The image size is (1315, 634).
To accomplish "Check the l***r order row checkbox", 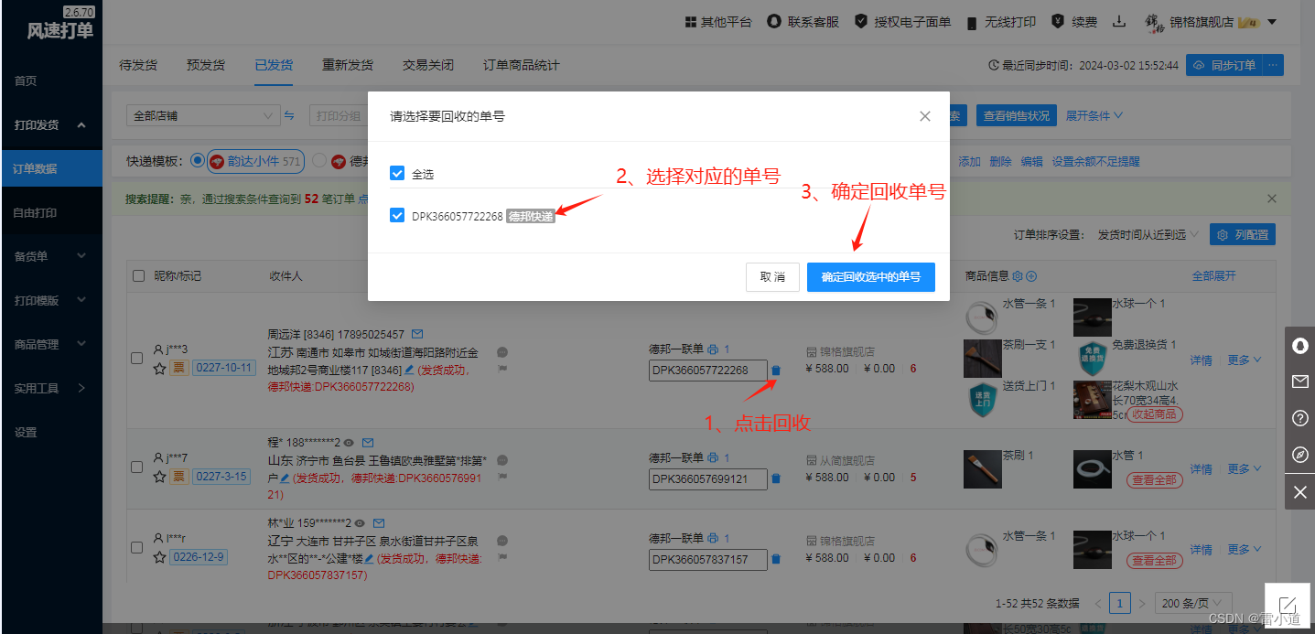I will click(x=137, y=547).
